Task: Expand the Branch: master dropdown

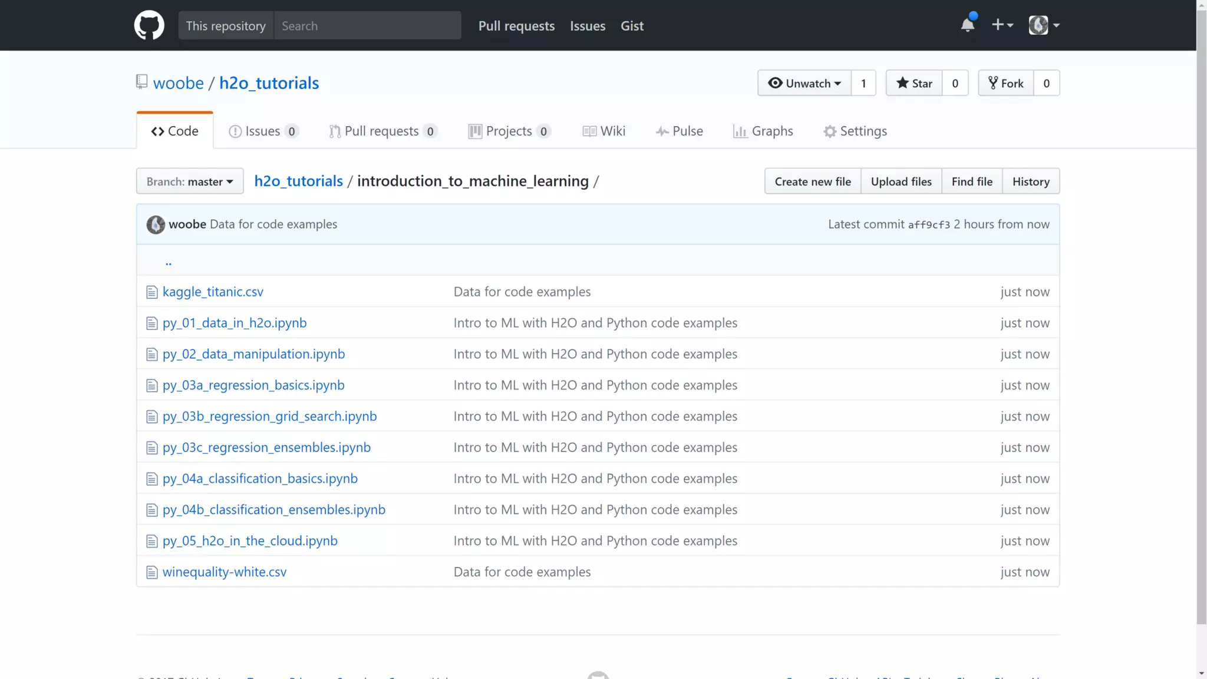Action: point(190,182)
